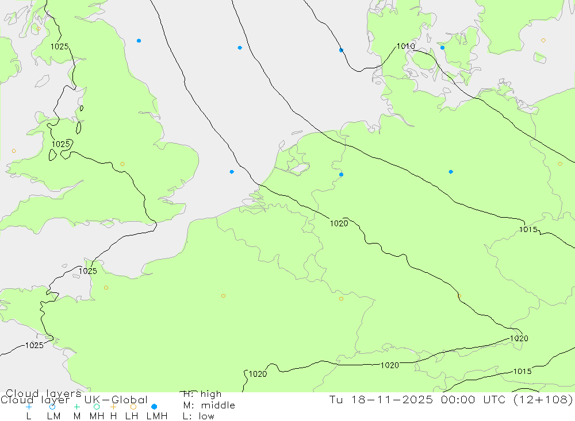Click the orange circle in English Midlands

[122, 164]
